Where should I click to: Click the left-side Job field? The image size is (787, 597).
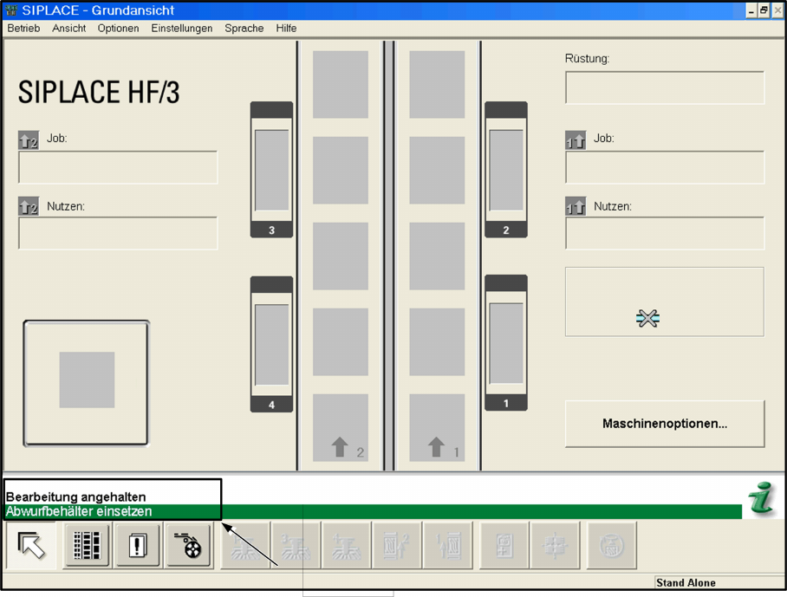coord(118,168)
